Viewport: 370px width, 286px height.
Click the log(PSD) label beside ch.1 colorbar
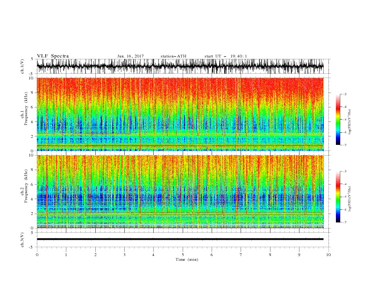coord(349,122)
